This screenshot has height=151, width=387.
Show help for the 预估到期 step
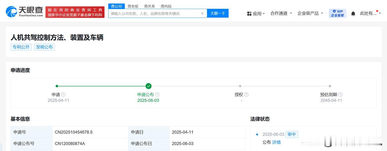point(340,95)
